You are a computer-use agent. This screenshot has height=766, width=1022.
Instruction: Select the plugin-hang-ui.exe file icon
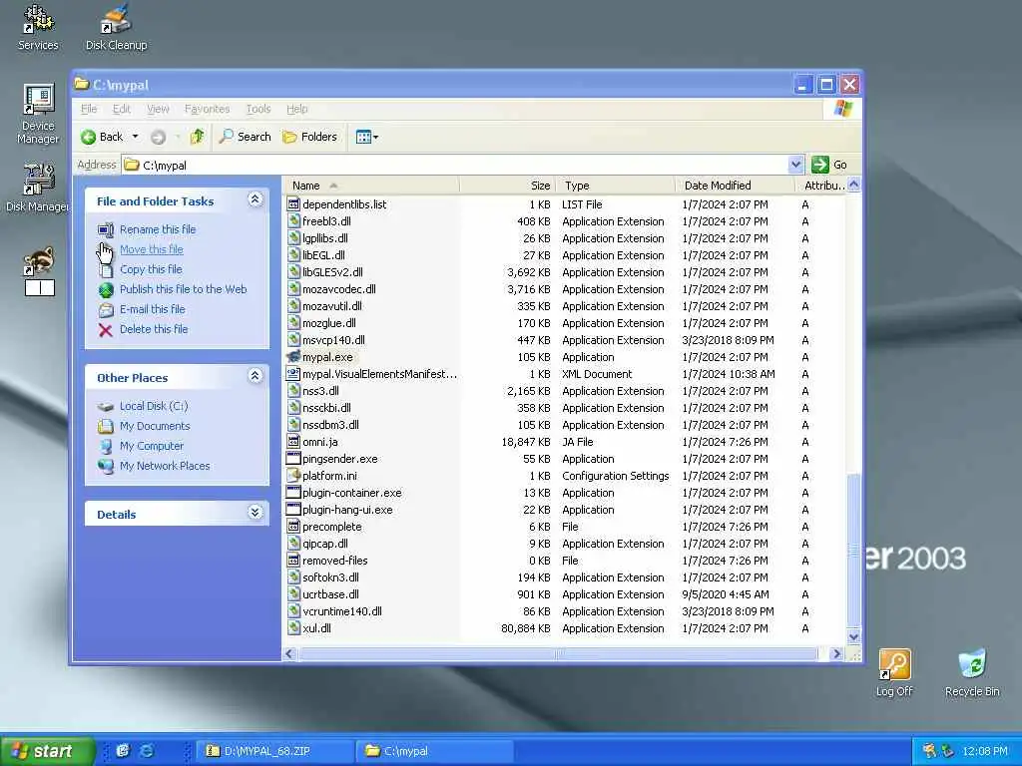pos(293,510)
